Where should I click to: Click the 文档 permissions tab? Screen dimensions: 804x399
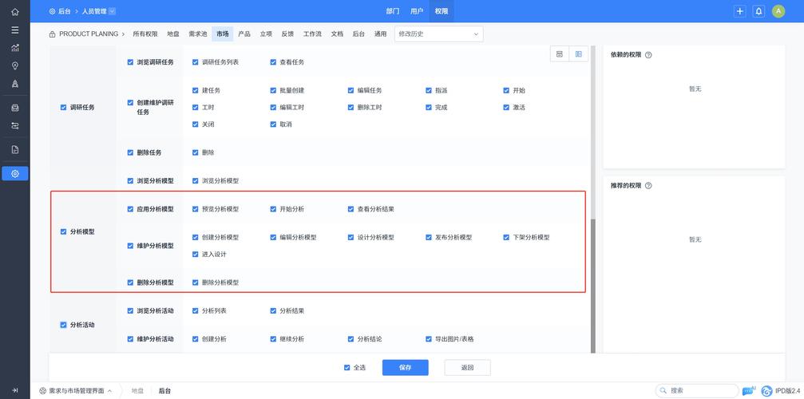tap(337, 34)
